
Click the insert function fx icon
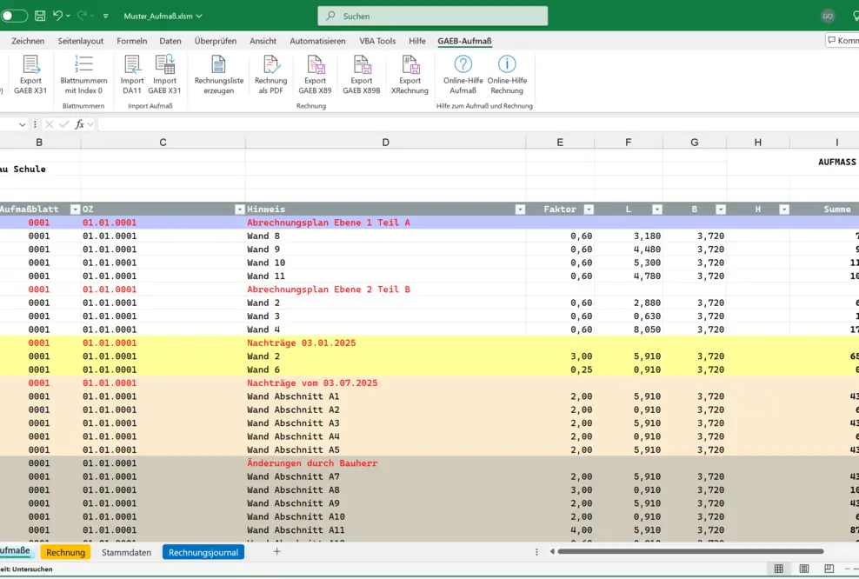pyautogui.click(x=79, y=124)
